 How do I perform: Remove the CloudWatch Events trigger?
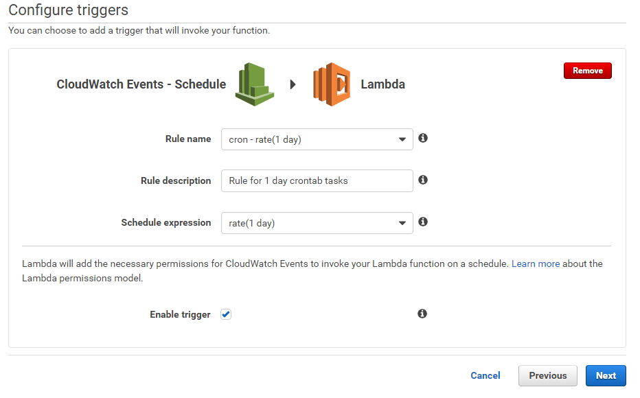(x=587, y=71)
